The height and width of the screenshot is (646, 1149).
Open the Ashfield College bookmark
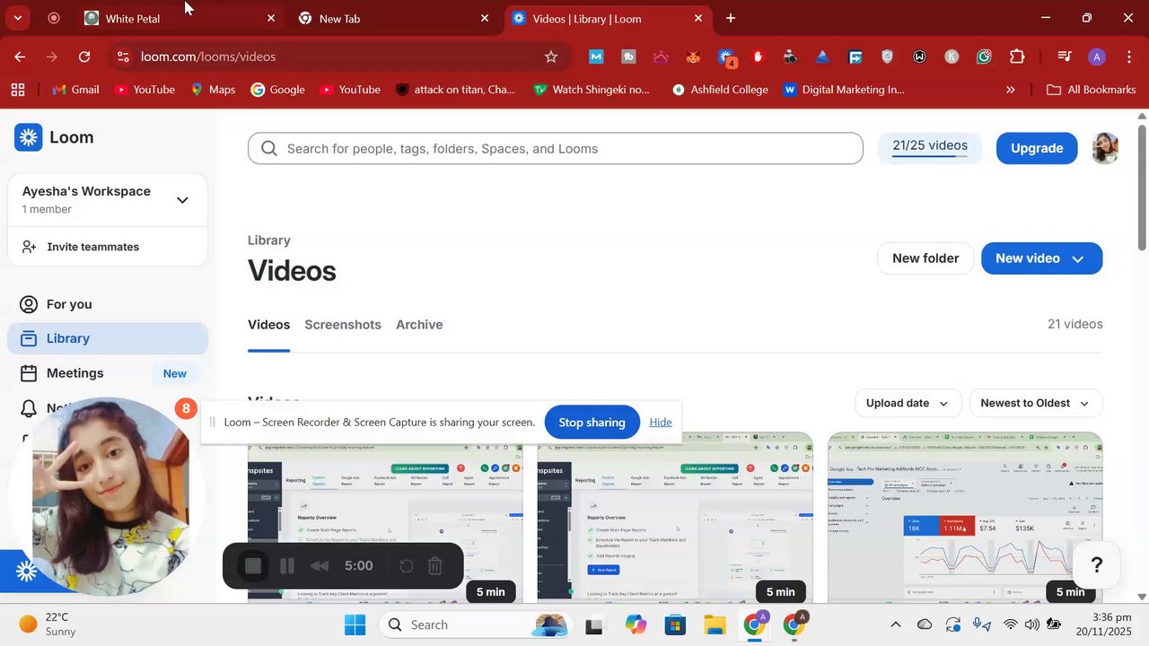[x=720, y=90]
